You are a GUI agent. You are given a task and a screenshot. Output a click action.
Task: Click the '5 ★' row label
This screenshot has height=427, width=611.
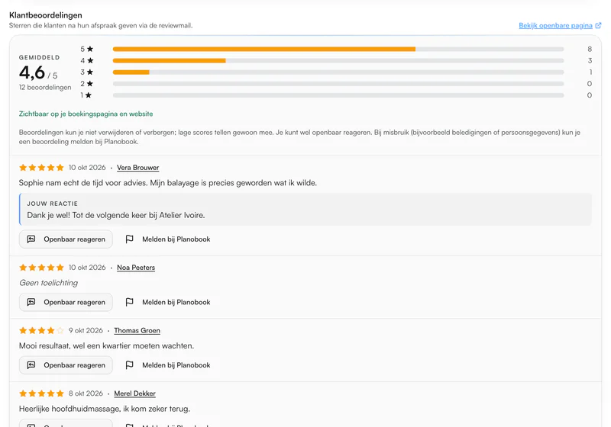point(87,49)
